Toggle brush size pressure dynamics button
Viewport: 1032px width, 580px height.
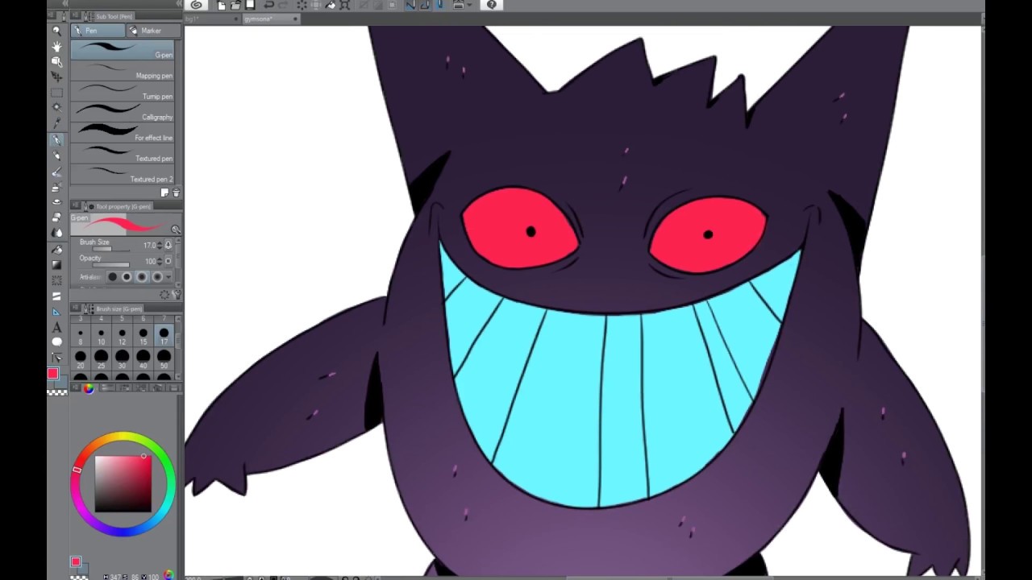pyautogui.click(x=168, y=245)
